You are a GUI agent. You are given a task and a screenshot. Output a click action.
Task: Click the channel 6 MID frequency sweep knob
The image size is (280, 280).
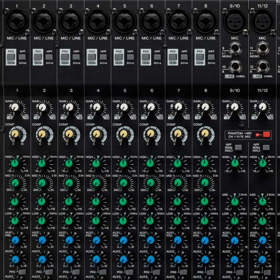click(x=151, y=183)
